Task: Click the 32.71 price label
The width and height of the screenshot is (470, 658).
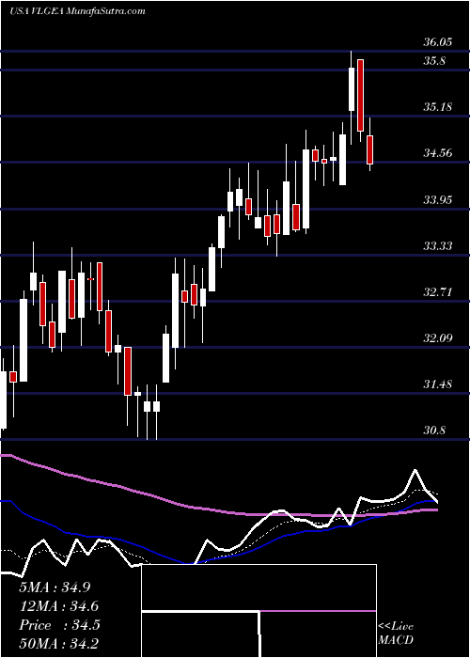Action: 437,291
